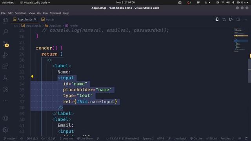Image resolution: width=251 pixels, height=141 pixels.
Task: Change end of line sequence LF
Action: click(x=169, y=138)
